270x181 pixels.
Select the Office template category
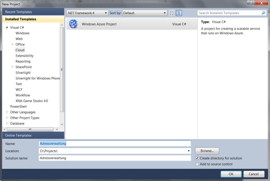[20, 44]
